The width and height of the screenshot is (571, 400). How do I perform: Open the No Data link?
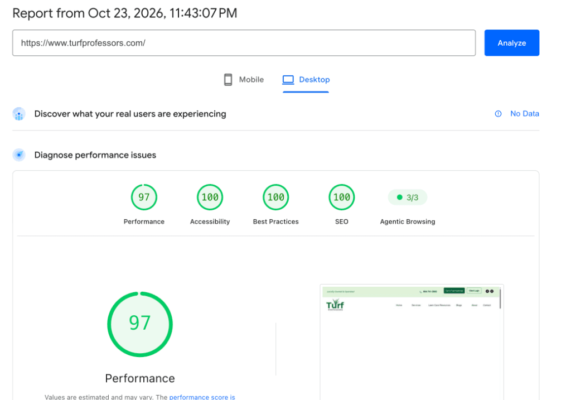tap(524, 114)
